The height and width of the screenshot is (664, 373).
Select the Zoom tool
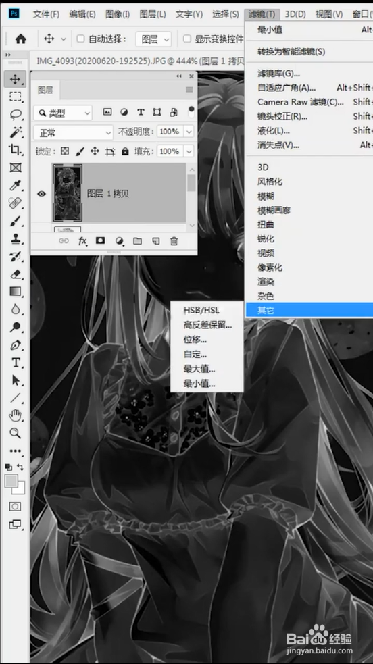[16, 433]
